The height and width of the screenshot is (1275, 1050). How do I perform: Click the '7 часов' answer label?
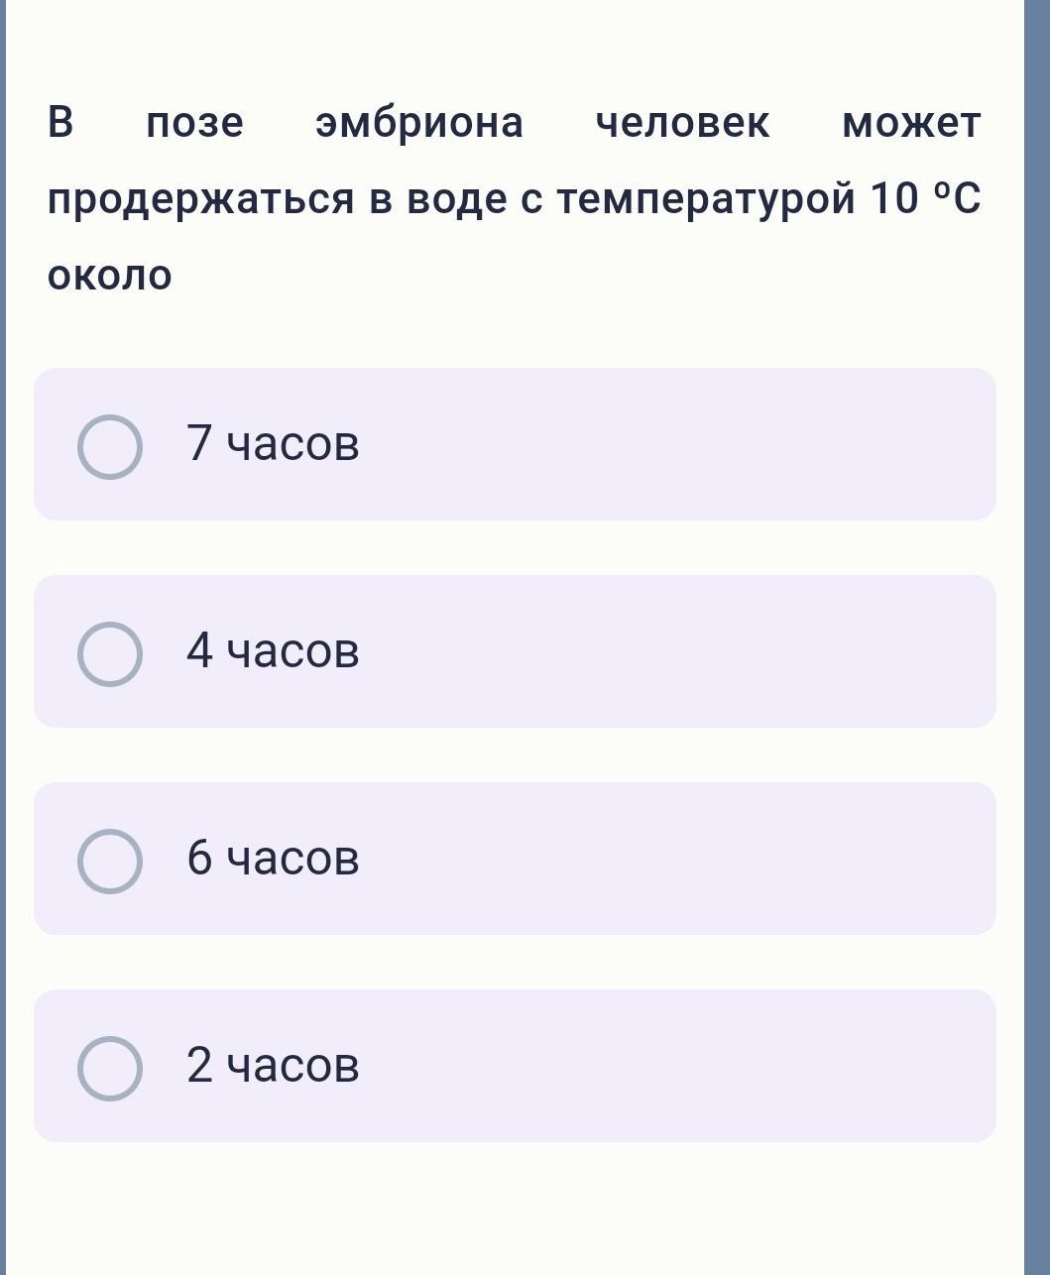coord(273,443)
